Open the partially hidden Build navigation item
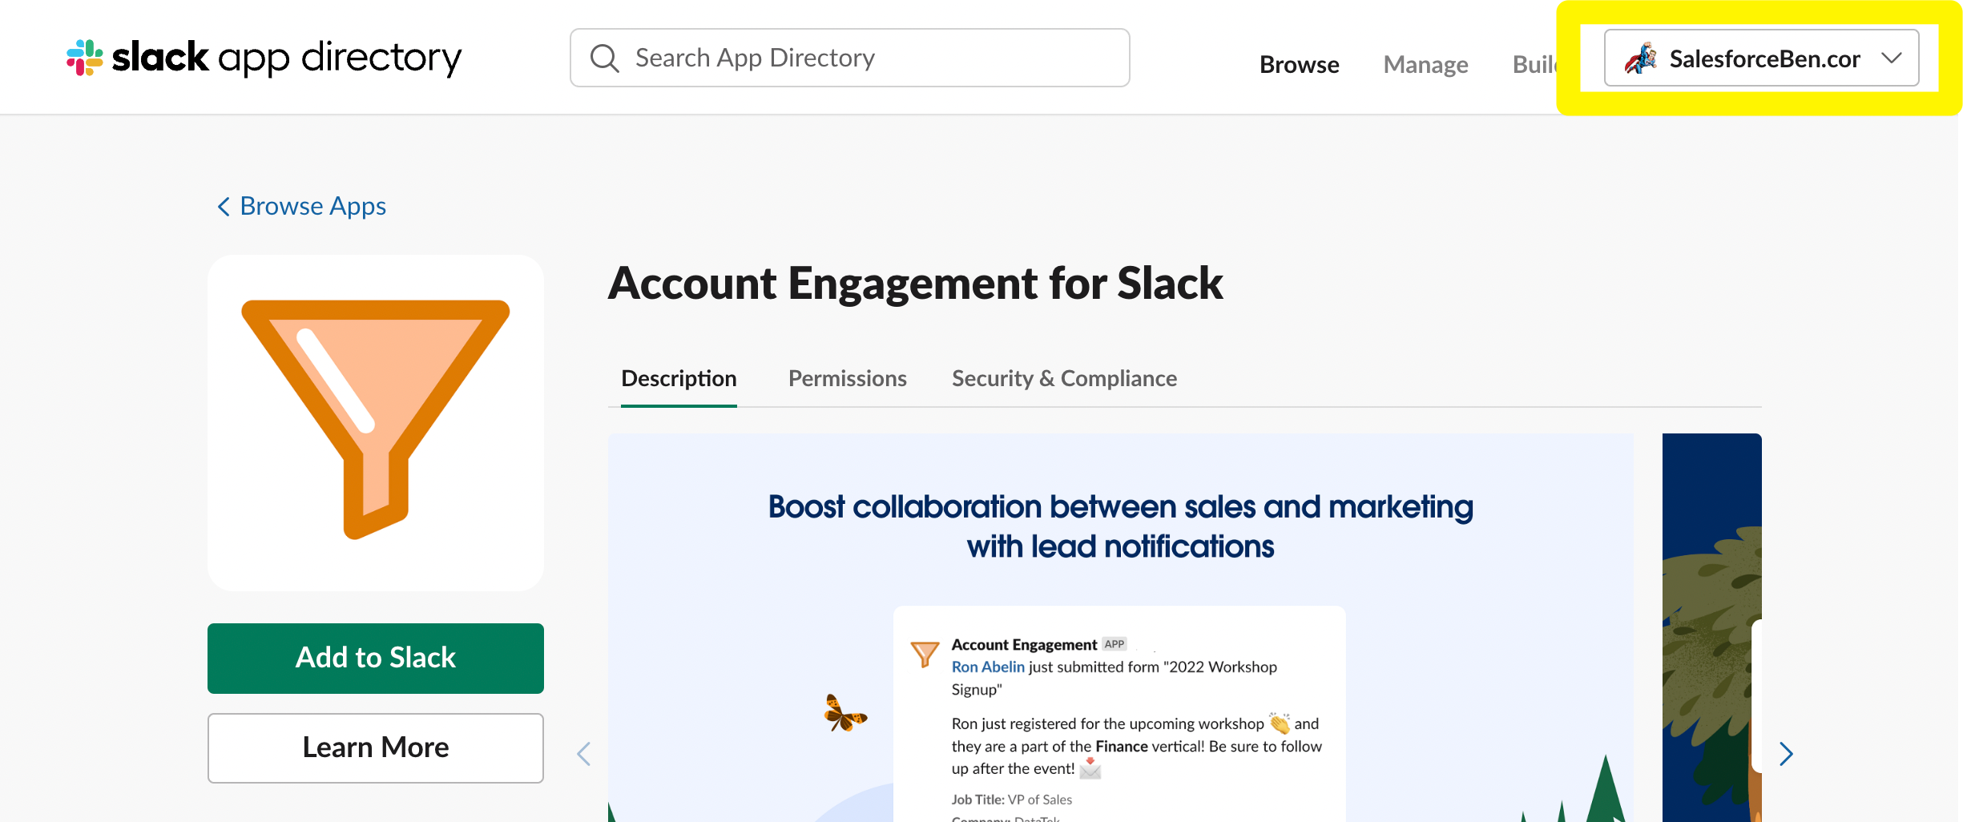This screenshot has height=822, width=1963. (1534, 64)
